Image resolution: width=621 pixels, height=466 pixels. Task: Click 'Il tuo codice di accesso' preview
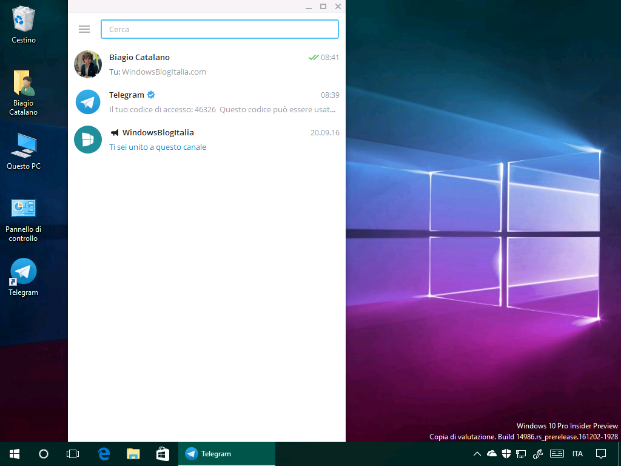point(222,110)
